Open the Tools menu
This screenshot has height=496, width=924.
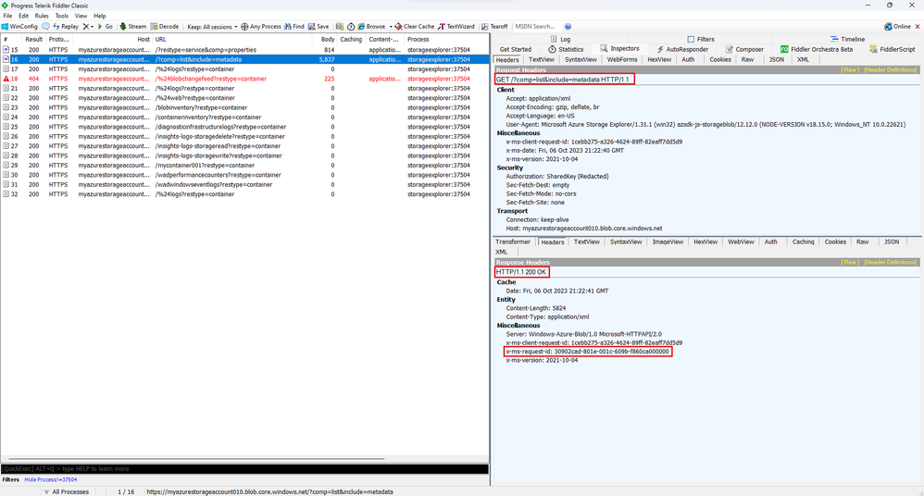62,16
